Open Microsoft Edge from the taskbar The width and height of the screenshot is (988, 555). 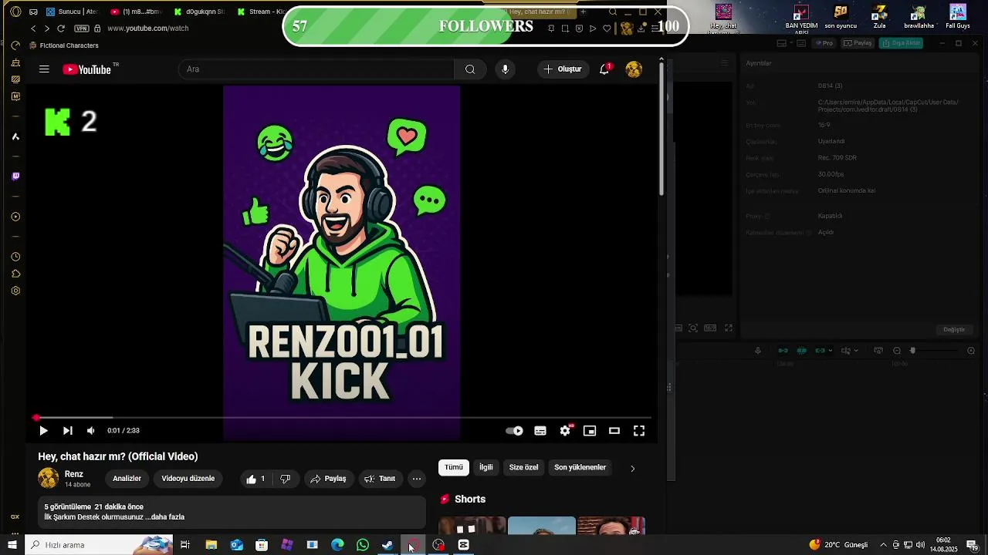[337, 545]
